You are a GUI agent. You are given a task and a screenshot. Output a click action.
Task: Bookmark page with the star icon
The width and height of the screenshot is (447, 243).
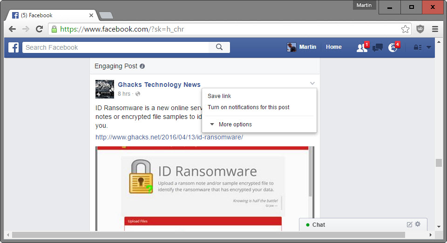tap(405, 29)
